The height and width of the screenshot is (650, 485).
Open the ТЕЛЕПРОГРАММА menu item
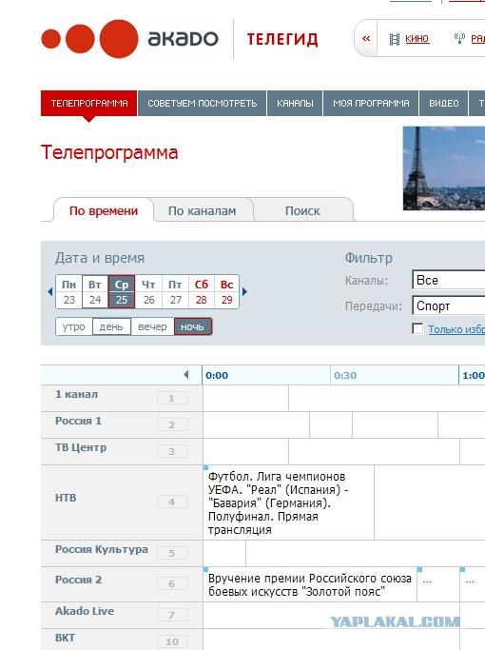[89, 103]
